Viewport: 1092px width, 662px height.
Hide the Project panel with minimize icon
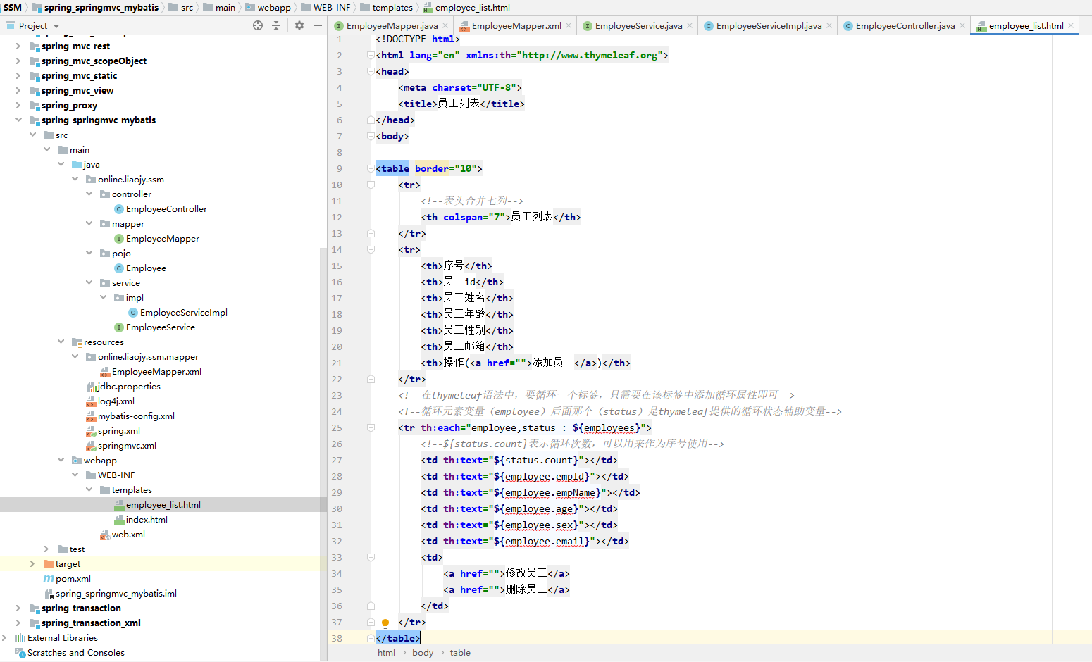pyautogui.click(x=318, y=25)
